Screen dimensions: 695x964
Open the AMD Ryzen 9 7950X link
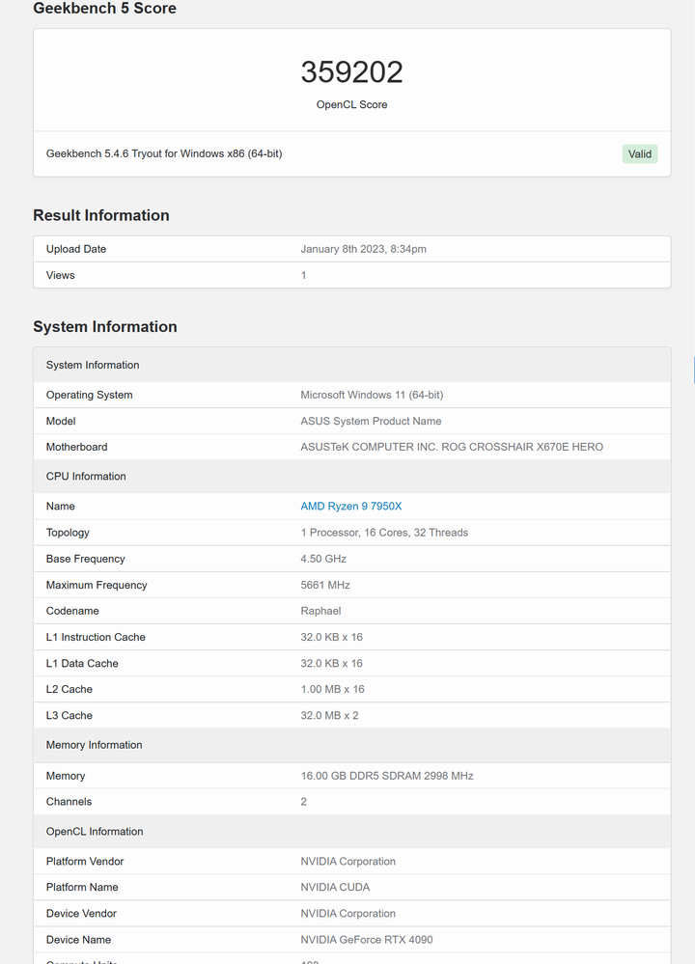click(350, 506)
